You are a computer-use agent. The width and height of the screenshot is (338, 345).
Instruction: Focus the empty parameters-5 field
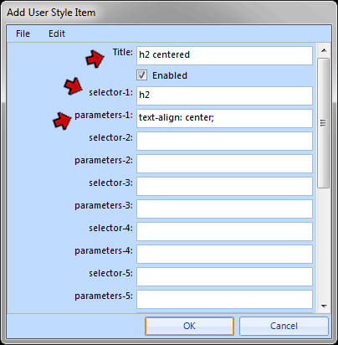pos(224,299)
